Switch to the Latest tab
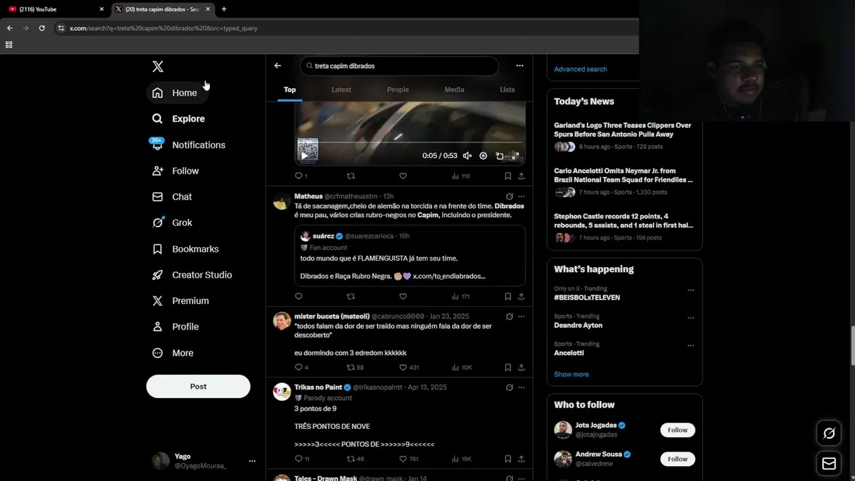Screen dimensions: 855x481 pyautogui.click(x=341, y=90)
